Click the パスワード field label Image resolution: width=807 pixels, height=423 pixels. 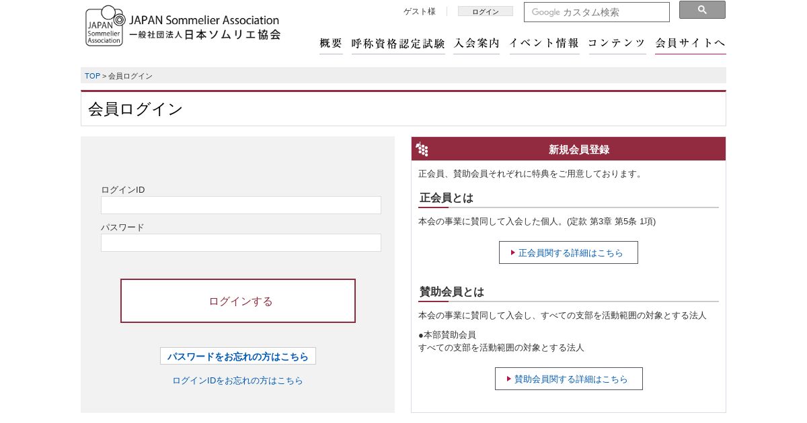pyautogui.click(x=122, y=227)
